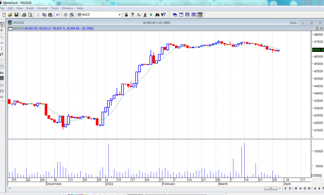Select the grid table tool in sidebar
The image size is (324, 195).
pyautogui.click(x=2, y=78)
